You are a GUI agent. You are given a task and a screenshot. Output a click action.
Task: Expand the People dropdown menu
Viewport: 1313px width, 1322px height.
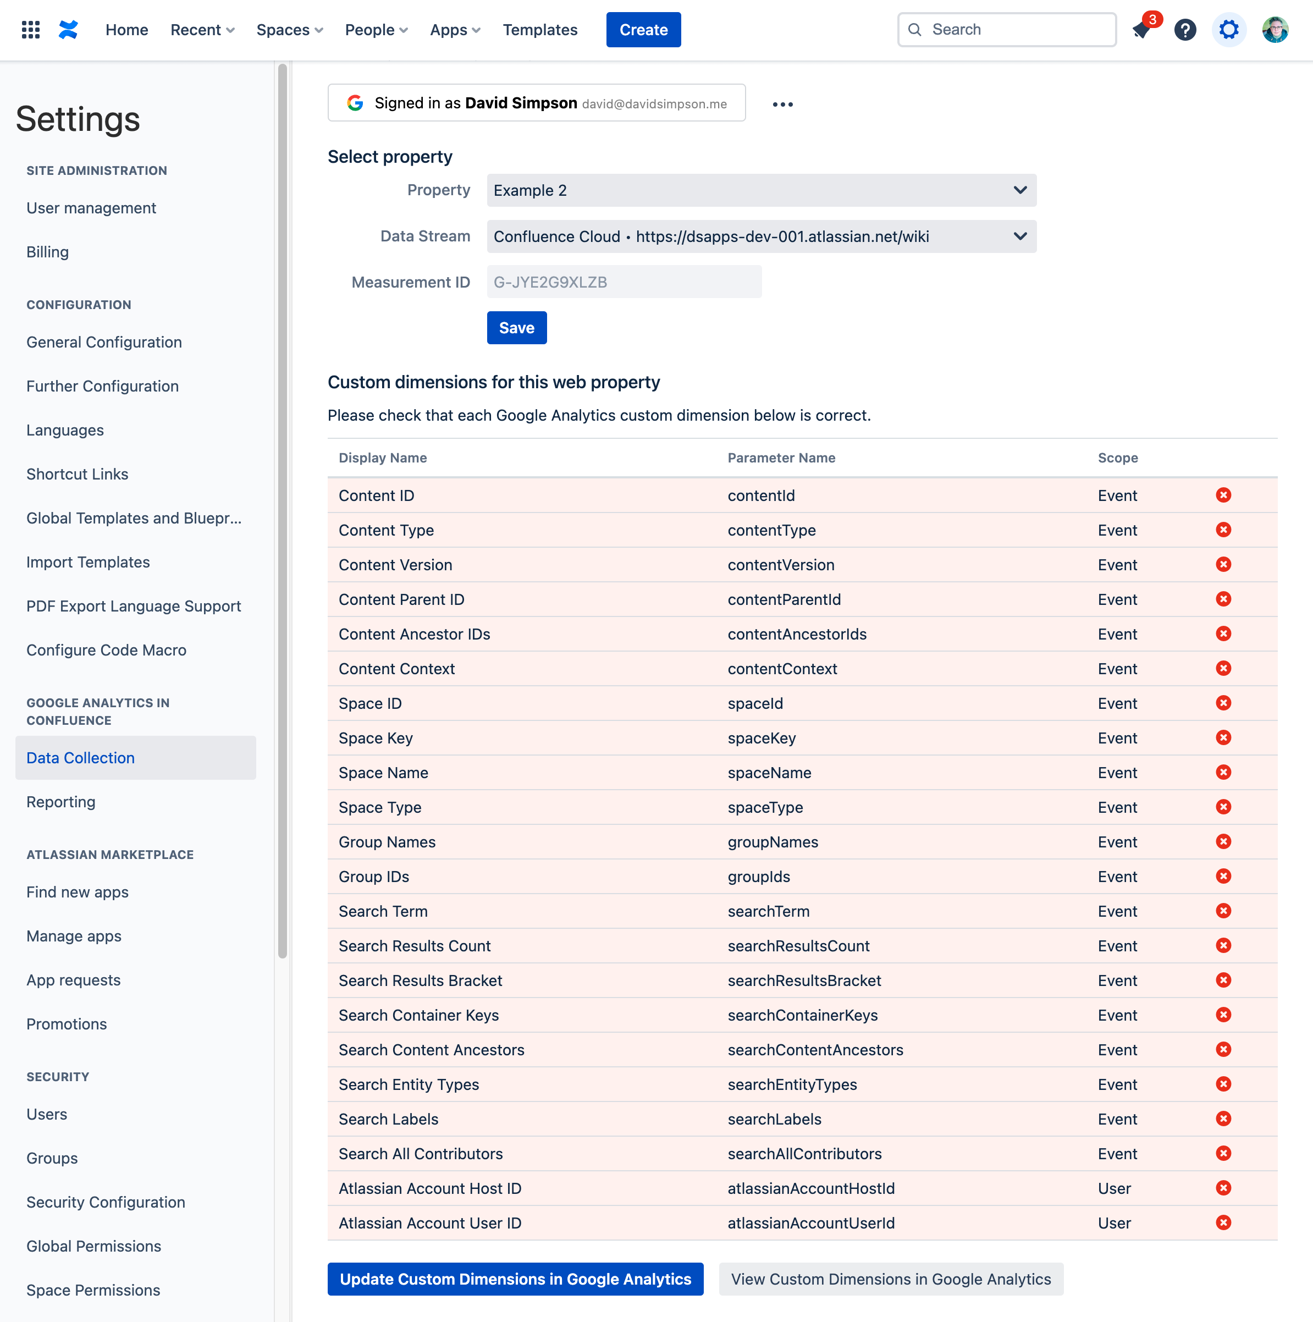[376, 30]
